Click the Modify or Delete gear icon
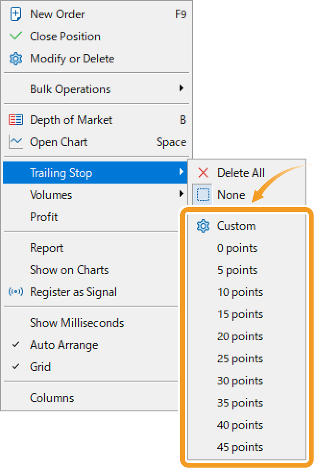The width and height of the screenshot is (316, 470). click(x=15, y=59)
